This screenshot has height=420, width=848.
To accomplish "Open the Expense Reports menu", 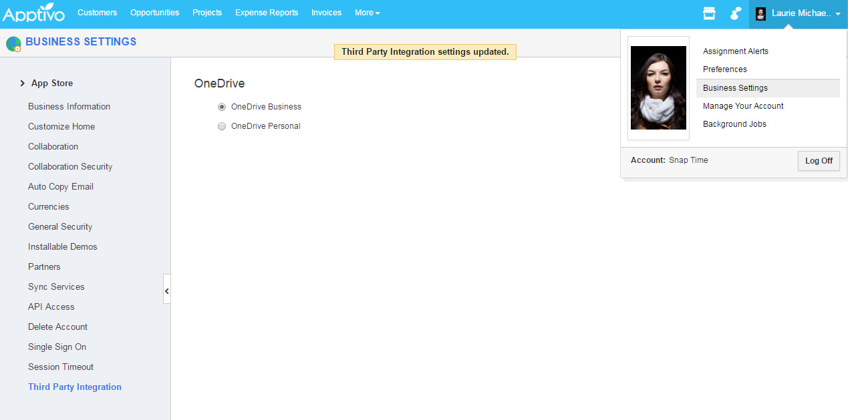I will tap(267, 13).
